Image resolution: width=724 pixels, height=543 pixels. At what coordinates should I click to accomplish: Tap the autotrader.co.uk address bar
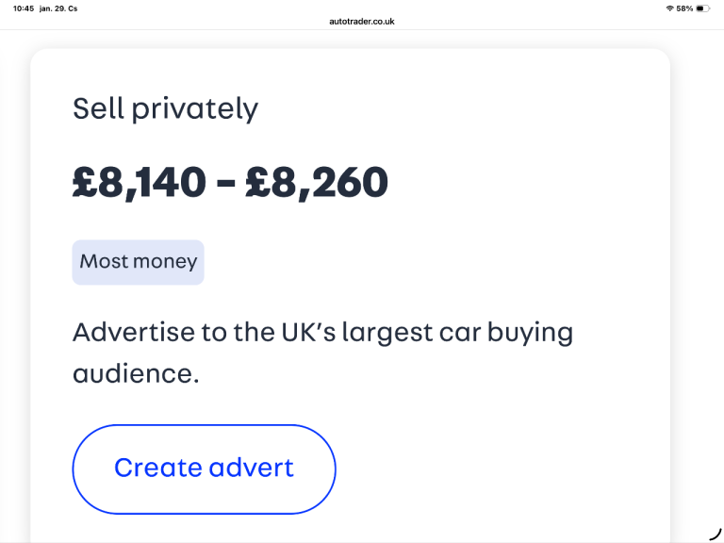[x=362, y=21]
